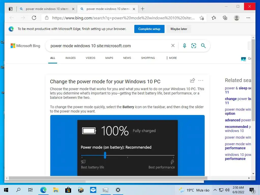Screen dimensions: 260x195
Task: Open the Microsoft Bing logo homepage
Action: coord(25,46)
